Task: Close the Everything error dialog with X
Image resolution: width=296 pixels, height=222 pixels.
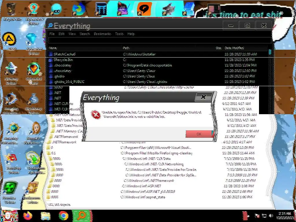Action: [203, 97]
